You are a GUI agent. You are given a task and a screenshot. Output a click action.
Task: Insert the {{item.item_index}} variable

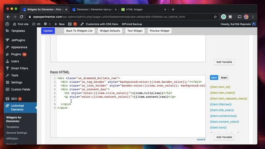[222, 93]
